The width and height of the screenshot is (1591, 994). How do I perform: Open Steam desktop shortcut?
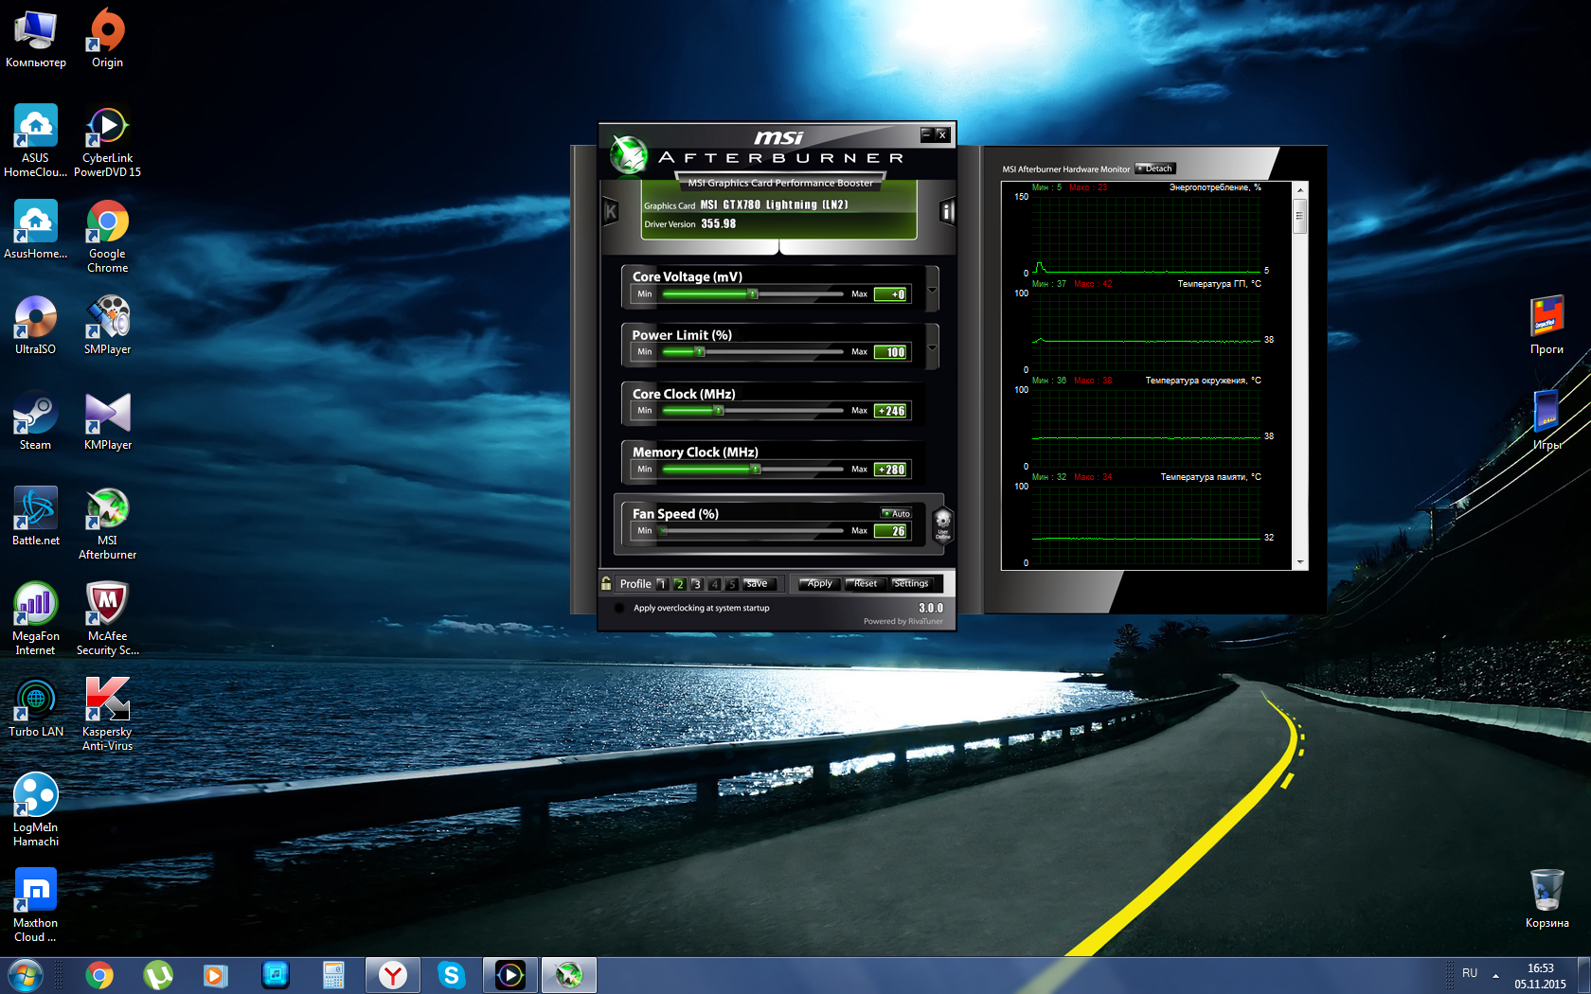click(35, 420)
